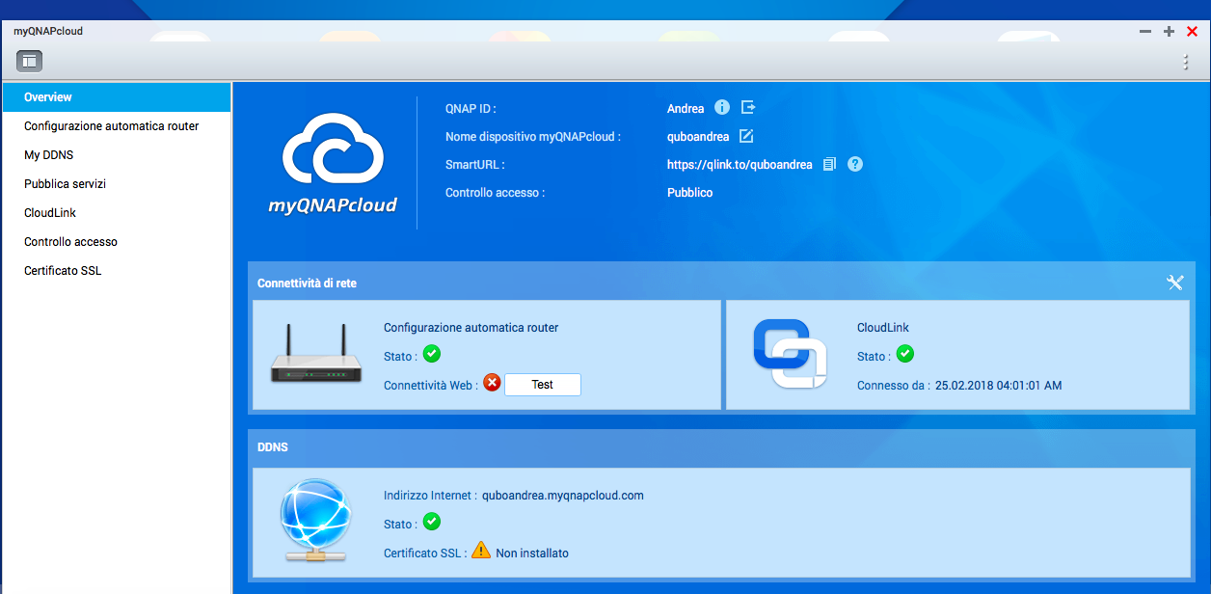Image resolution: width=1211 pixels, height=594 pixels.
Task: Edit the myQNAPcloud device name
Action: coord(745,136)
